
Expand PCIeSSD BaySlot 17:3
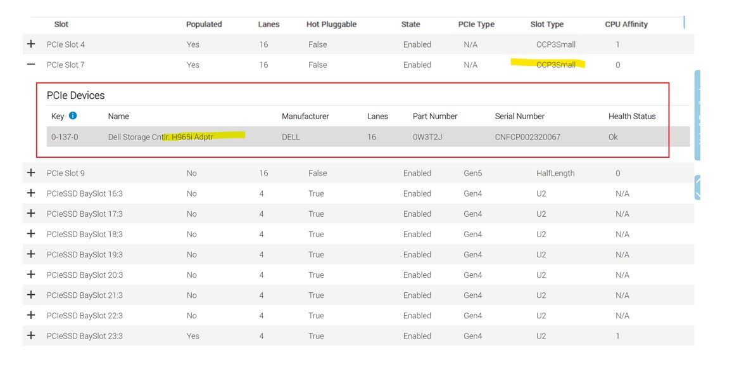[x=30, y=213]
